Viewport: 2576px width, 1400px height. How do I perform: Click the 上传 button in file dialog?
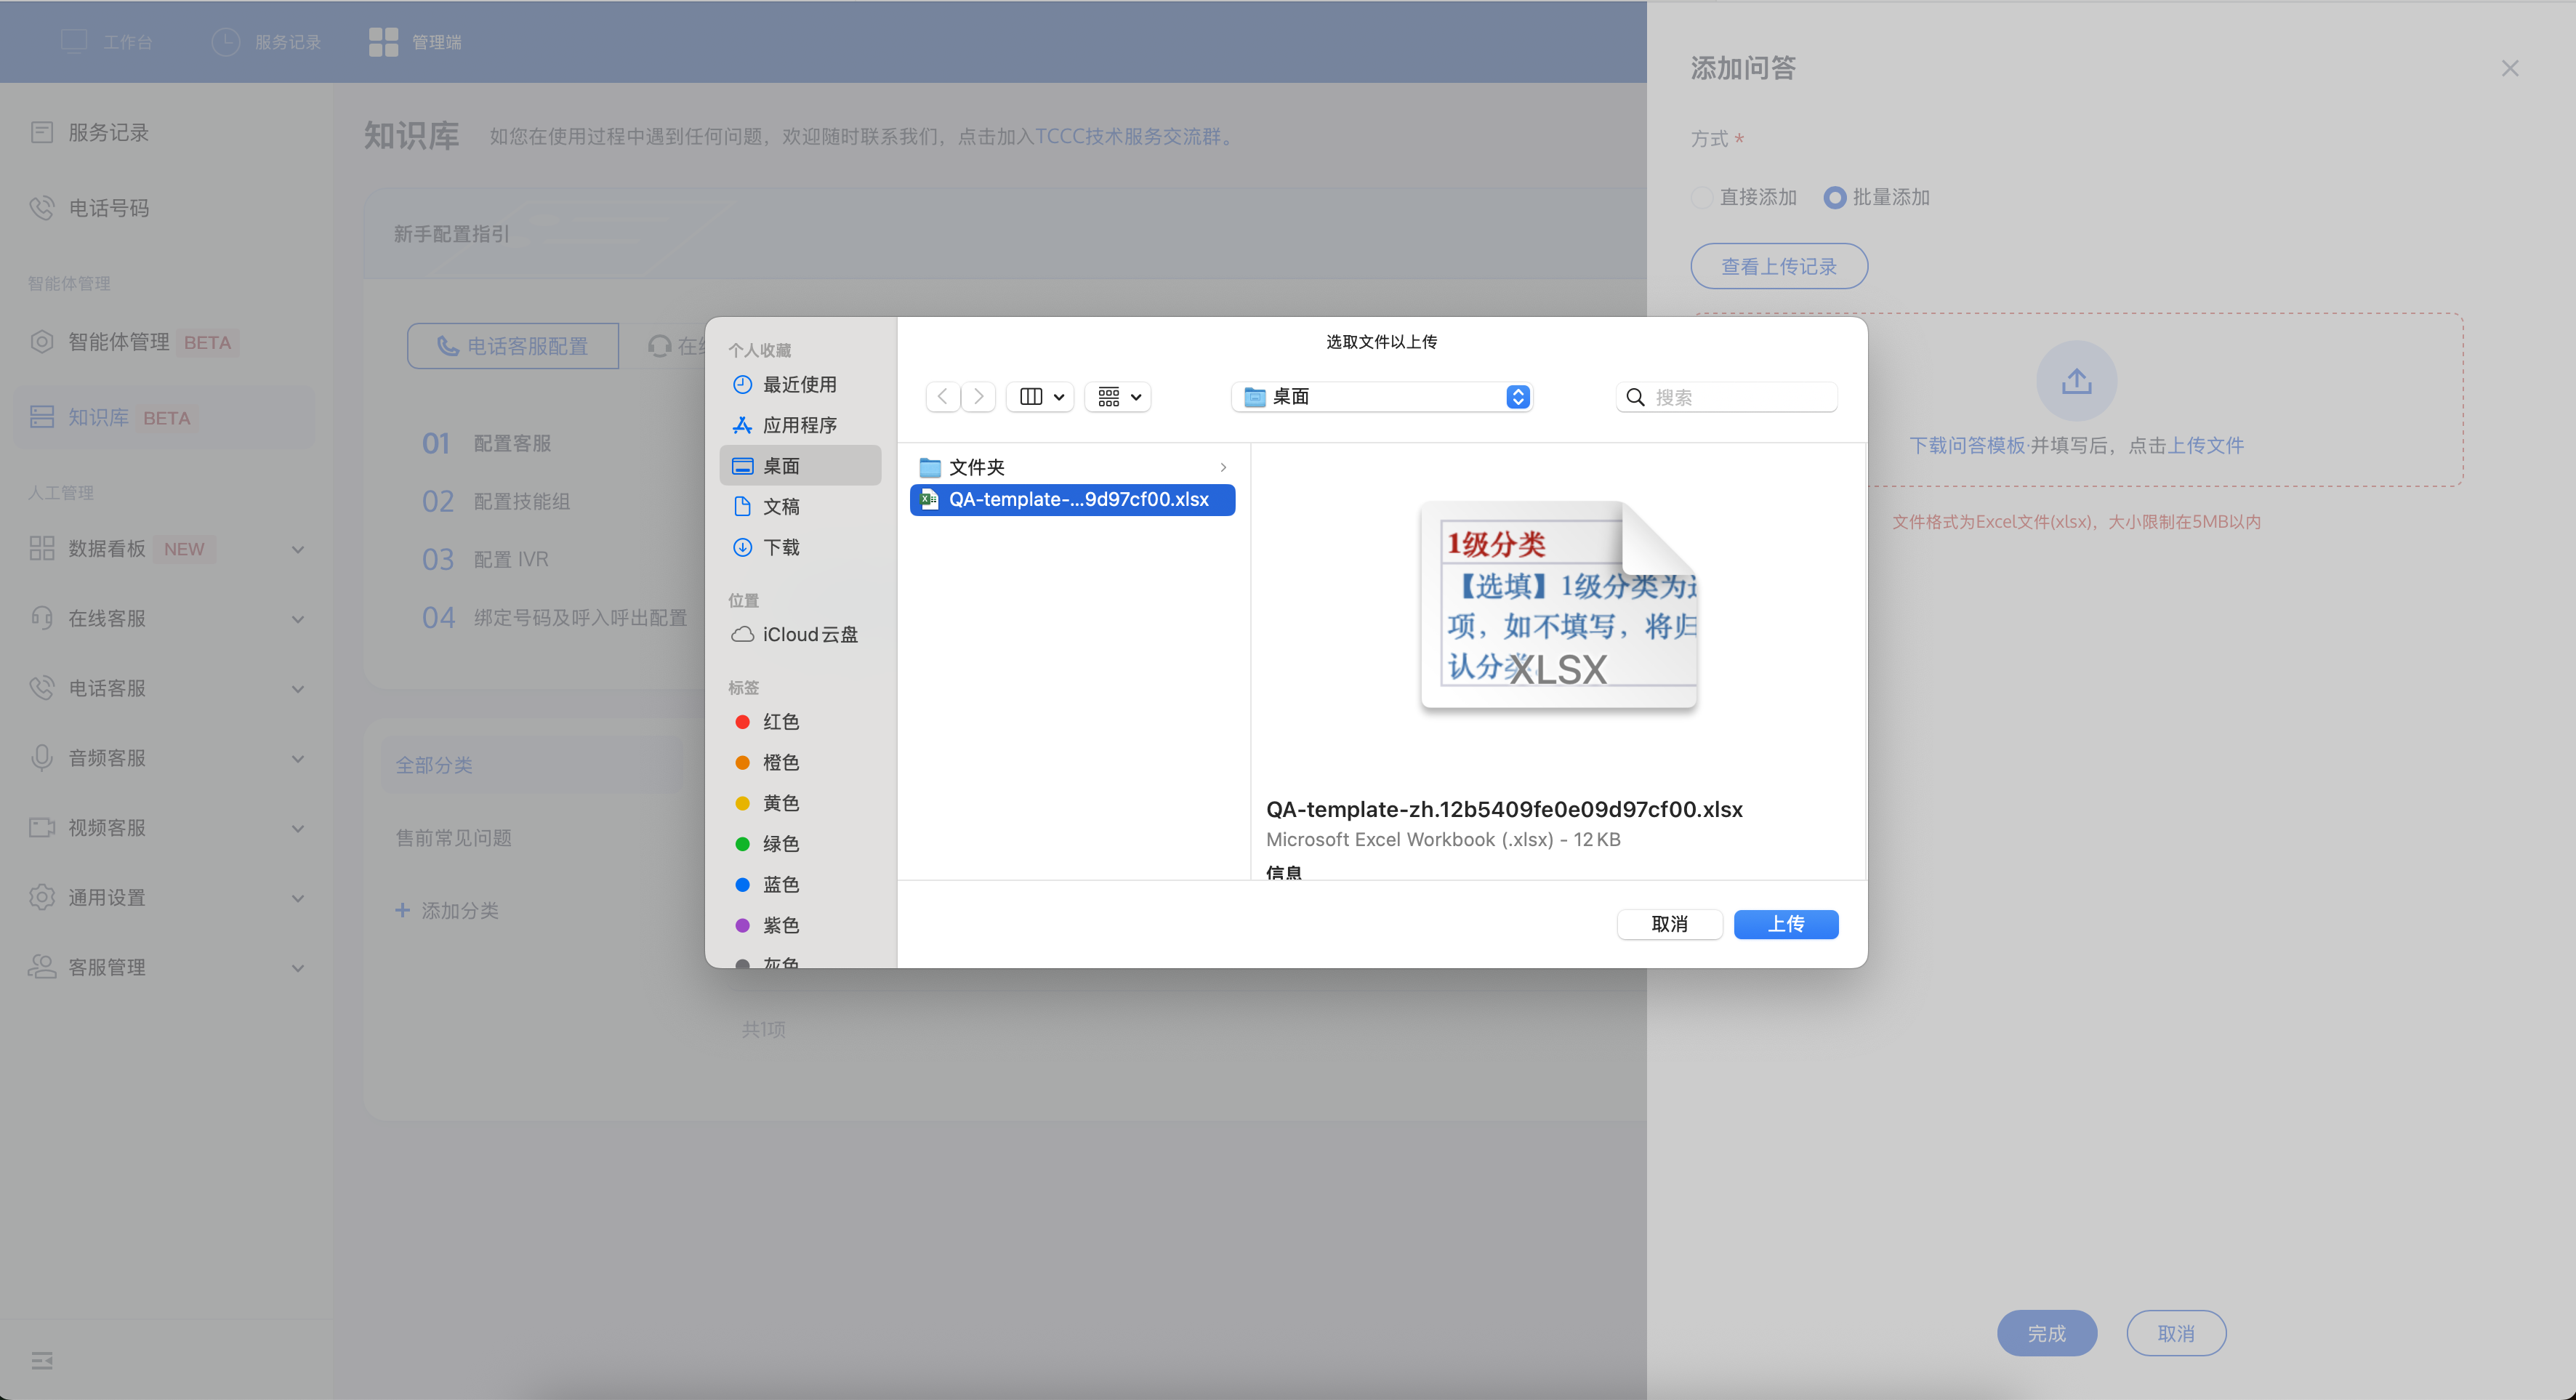[1785, 924]
